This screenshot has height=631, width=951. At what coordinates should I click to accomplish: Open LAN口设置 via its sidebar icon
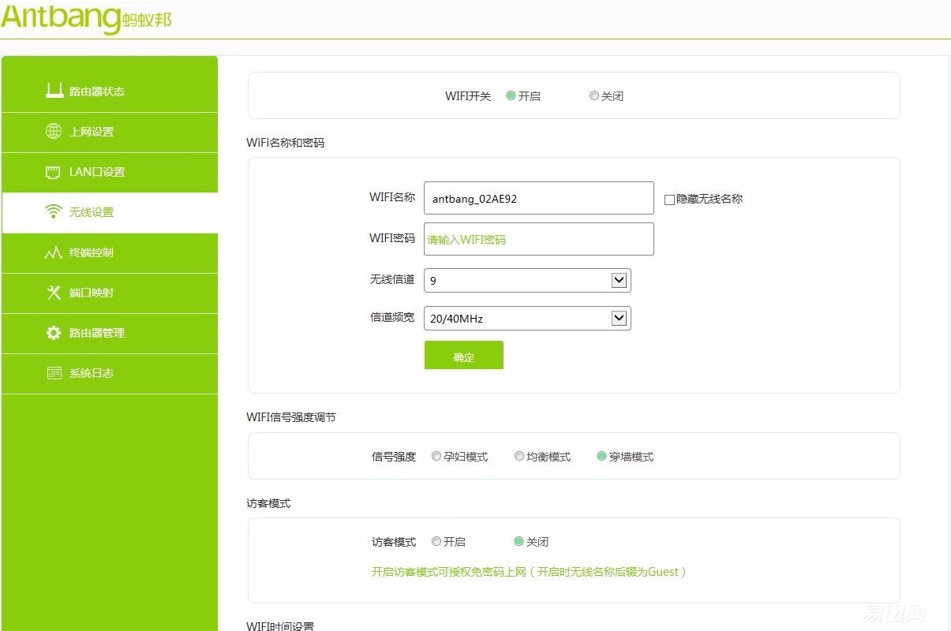(x=52, y=171)
